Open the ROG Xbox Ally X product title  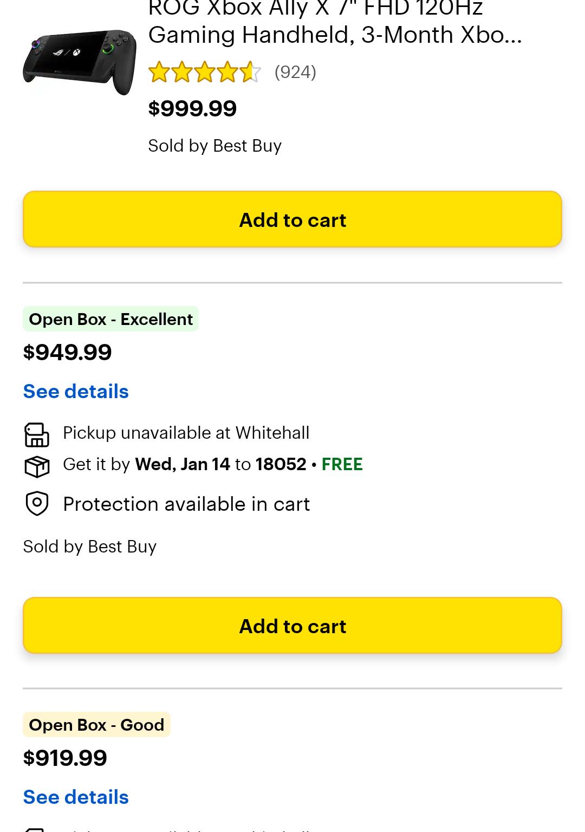coord(335,22)
